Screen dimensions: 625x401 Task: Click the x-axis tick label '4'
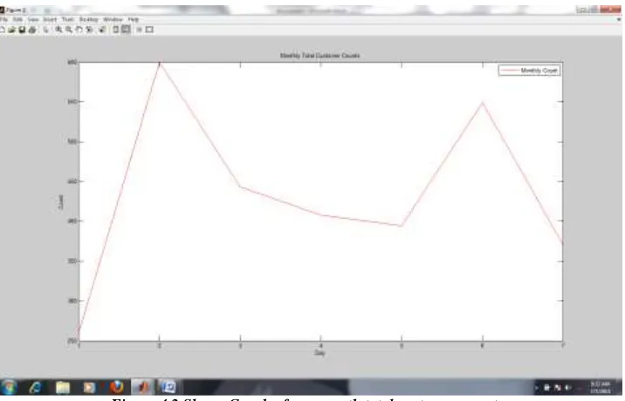321,346
